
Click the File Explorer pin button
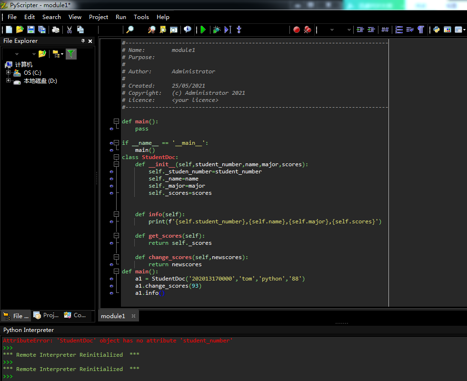(x=83, y=41)
